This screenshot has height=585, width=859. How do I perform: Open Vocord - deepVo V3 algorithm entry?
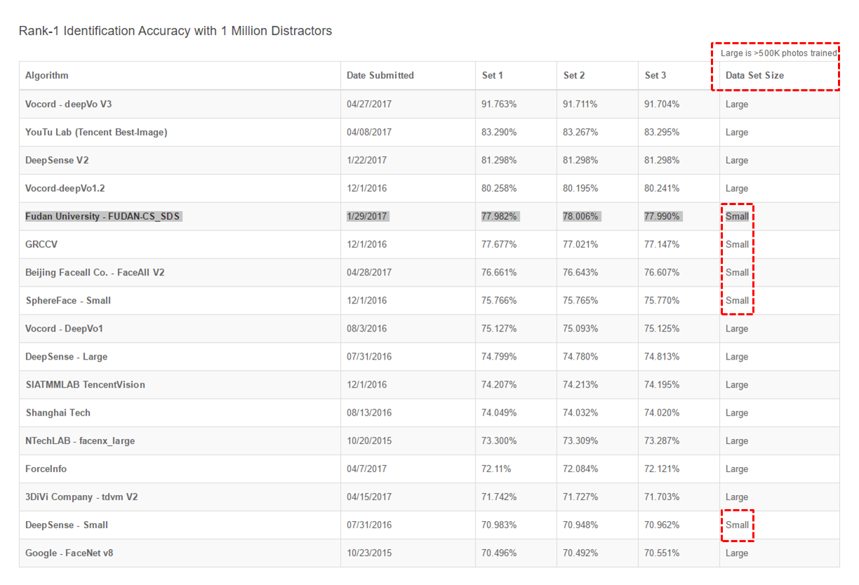(69, 104)
